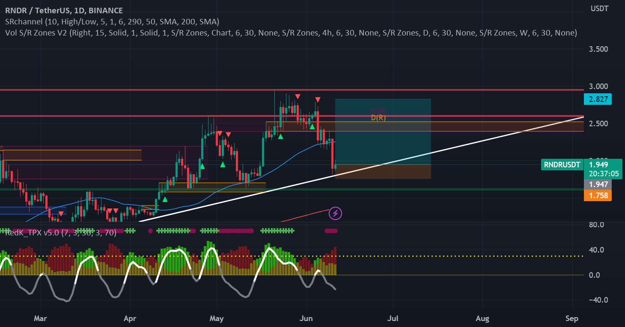This screenshot has width=625, height=327.
Task: Click the Jul label on time axis
Action: tap(393, 318)
